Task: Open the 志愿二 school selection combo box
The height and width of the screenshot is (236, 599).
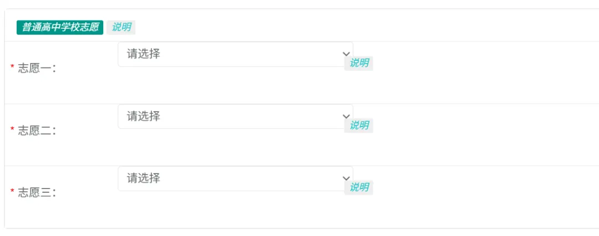Action: (235, 116)
